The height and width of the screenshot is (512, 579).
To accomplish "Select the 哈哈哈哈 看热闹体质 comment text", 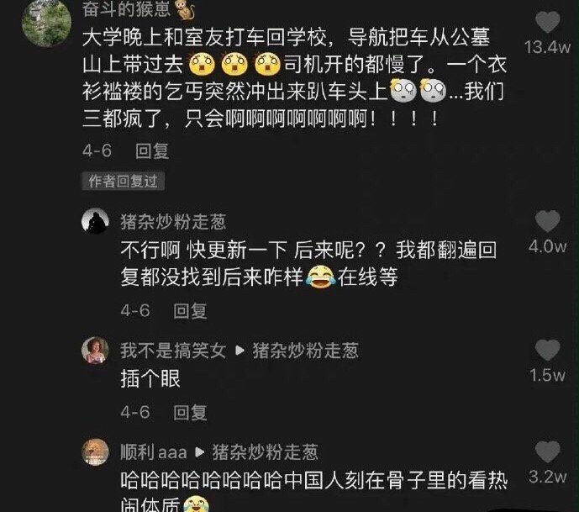I will click(314, 491).
